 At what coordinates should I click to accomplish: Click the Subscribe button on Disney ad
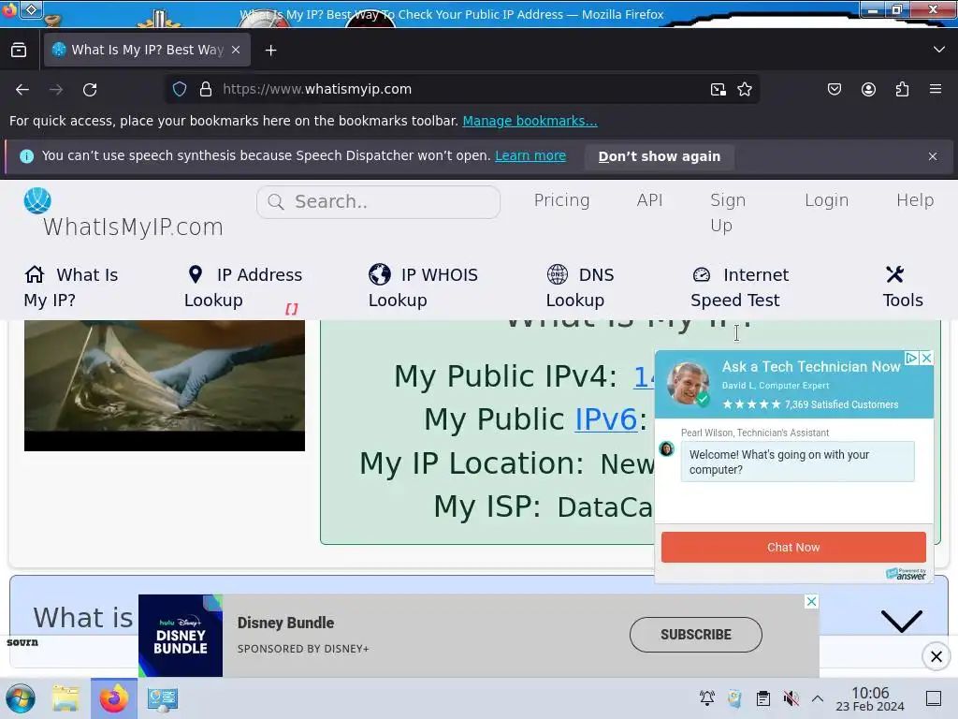695,635
